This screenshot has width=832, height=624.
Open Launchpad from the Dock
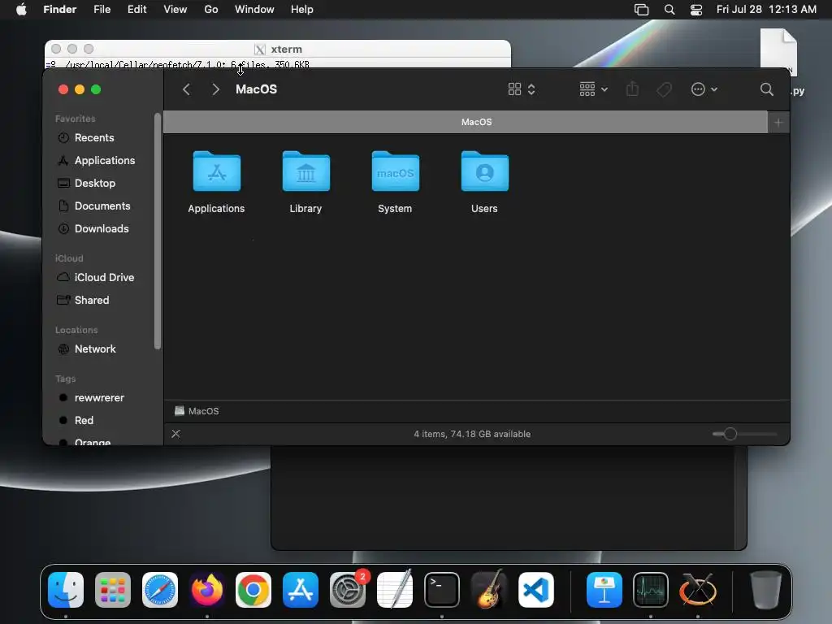coord(112,590)
